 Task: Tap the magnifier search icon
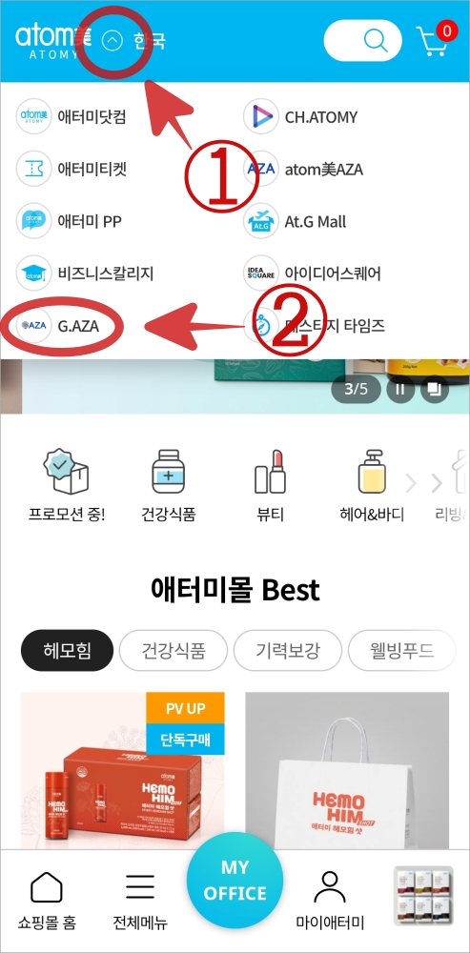coord(376,41)
